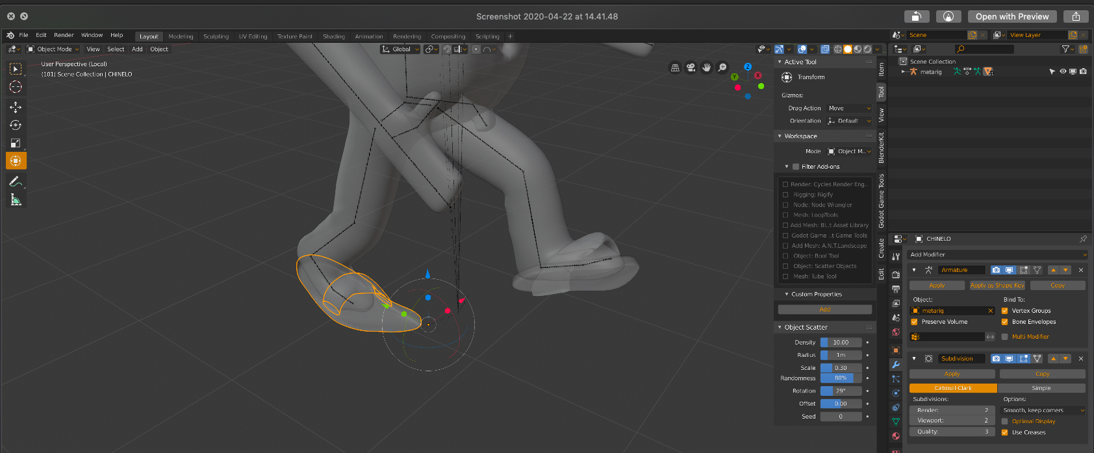Screen dimensions: 1094x453
Task: Open the Material properties tab
Action: (x=896, y=436)
